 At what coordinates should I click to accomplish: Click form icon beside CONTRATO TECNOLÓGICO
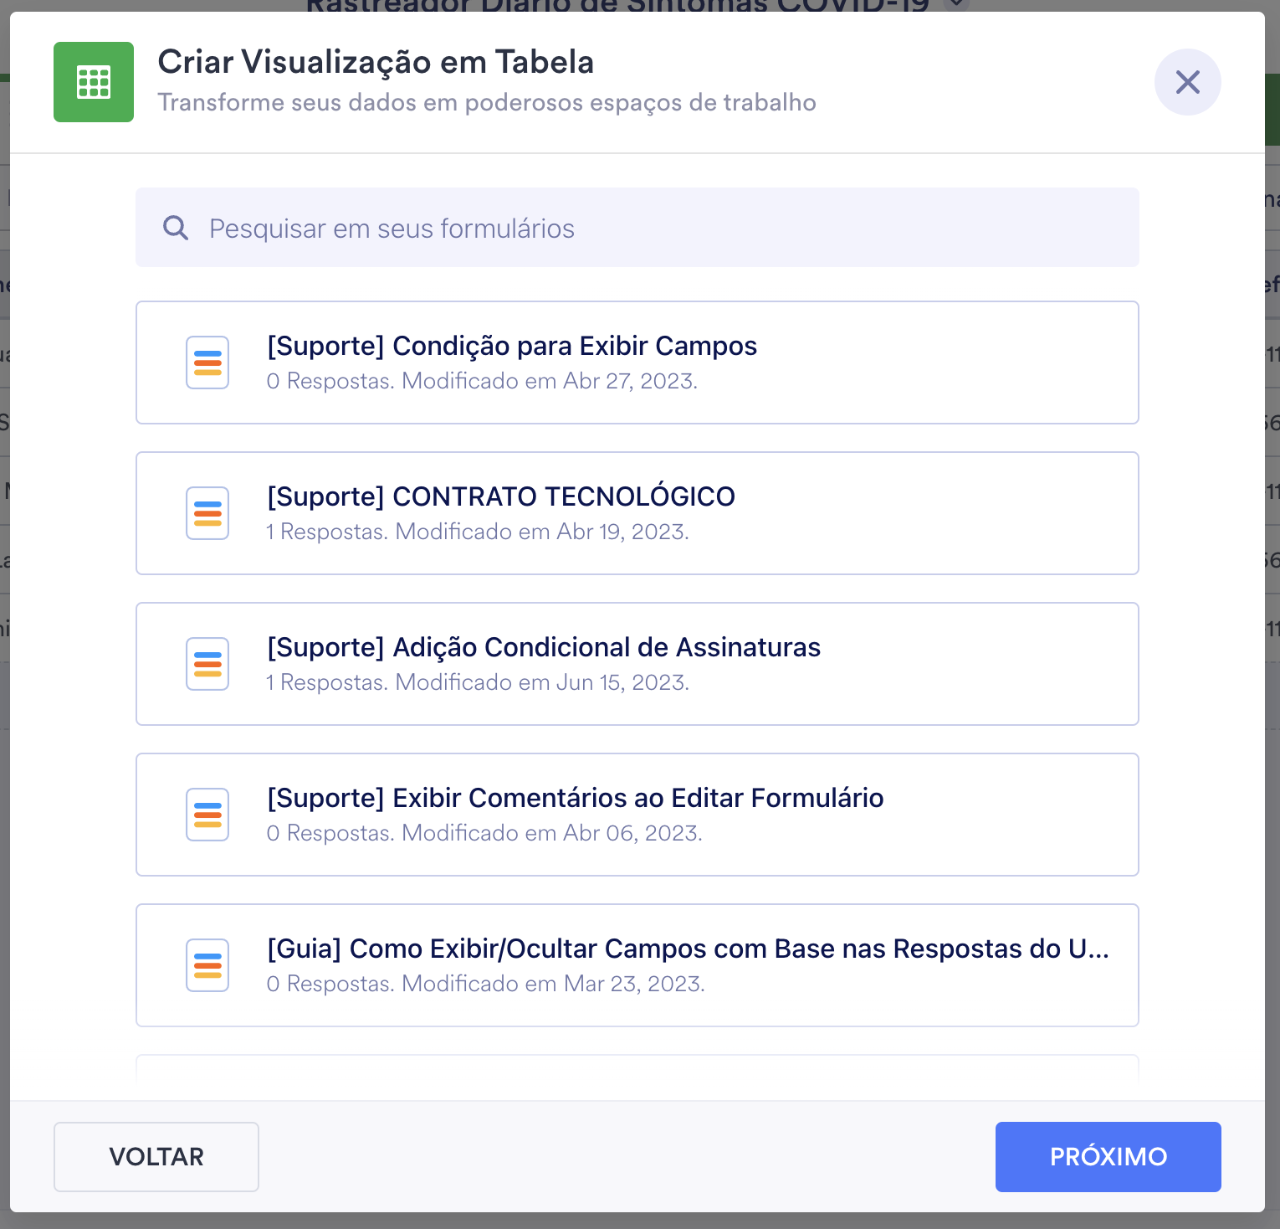pyautogui.click(x=207, y=513)
